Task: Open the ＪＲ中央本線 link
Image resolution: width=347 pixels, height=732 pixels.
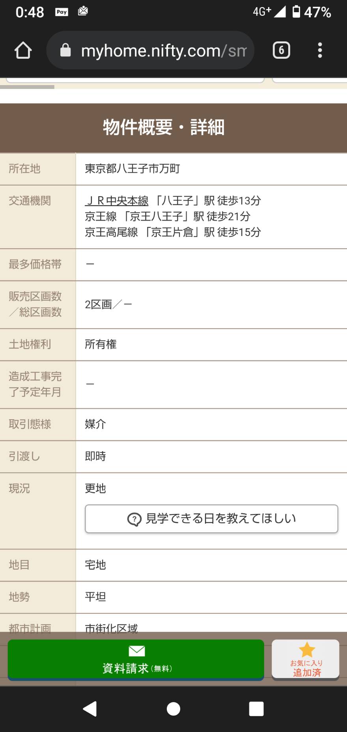Action: point(117,201)
